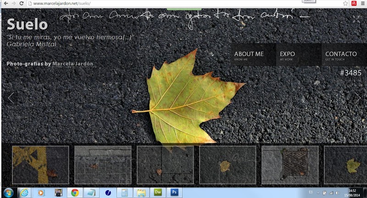The width and height of the screenshot is (367, 198).
Task: Show hidden tray icons arrow
Action: pos(318,193)
